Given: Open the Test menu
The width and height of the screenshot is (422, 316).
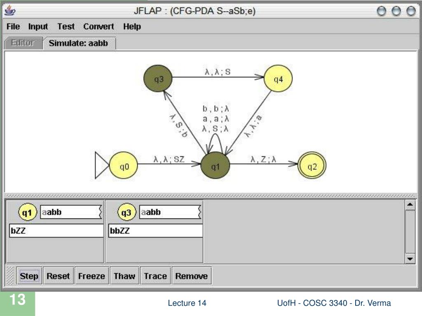Looking at the screenshot, I should pos(66,27).
